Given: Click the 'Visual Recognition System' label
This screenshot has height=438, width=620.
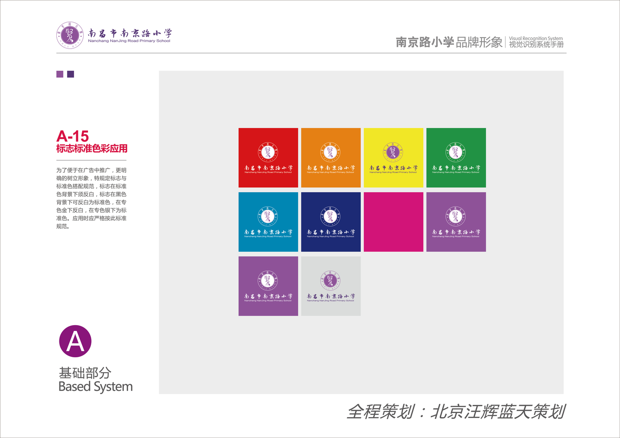Looking at the screenshot, I should point(536,39).
